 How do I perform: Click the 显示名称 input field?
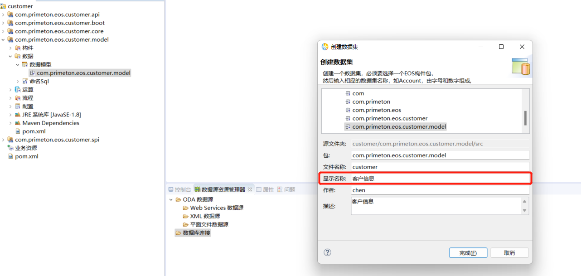(440, 179)
